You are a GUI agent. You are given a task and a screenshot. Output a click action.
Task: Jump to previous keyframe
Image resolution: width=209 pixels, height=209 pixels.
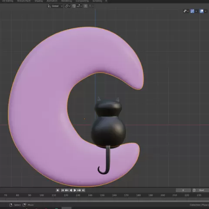[x=67, y=190]
